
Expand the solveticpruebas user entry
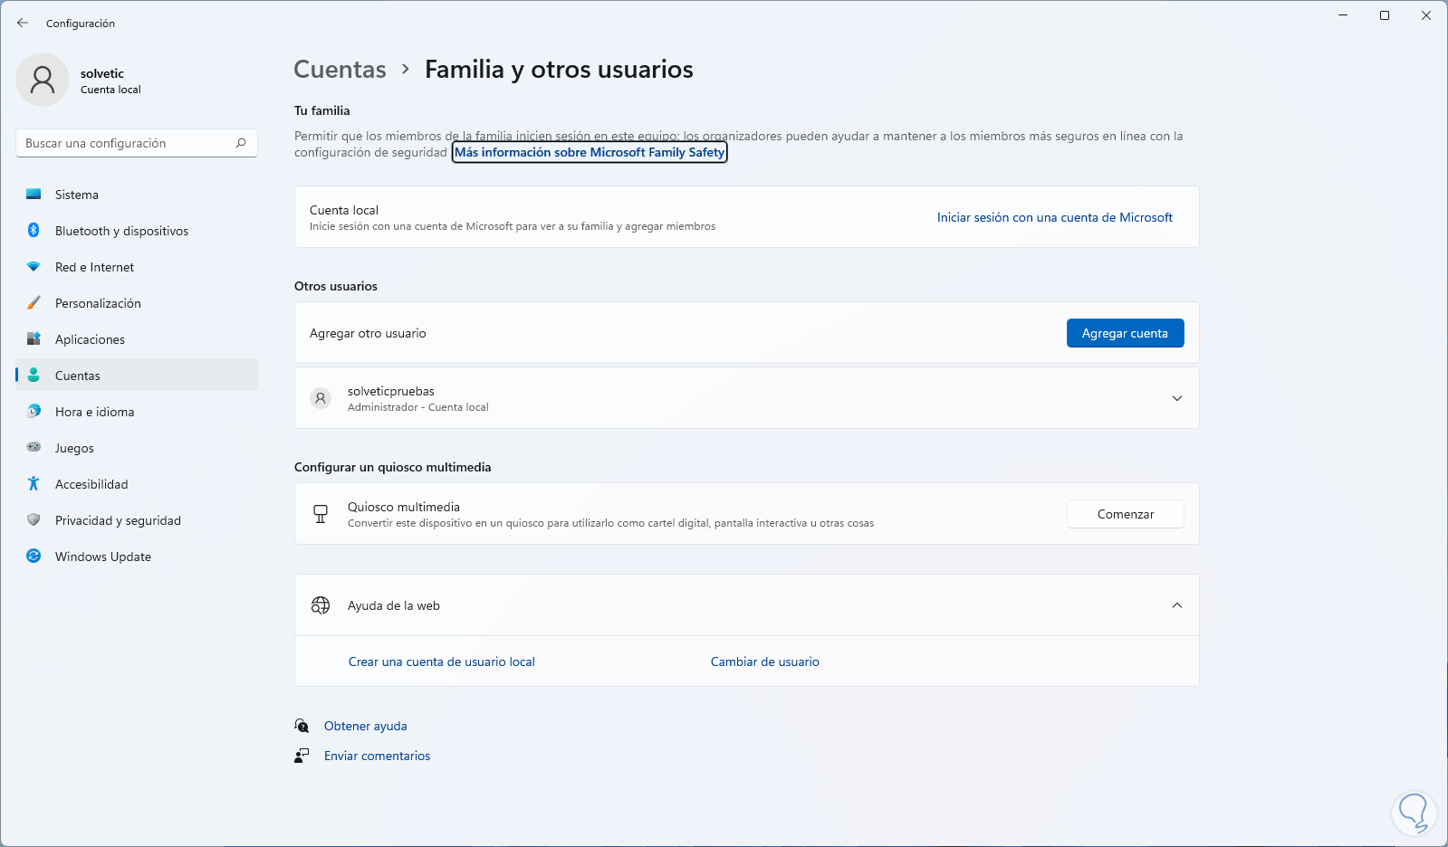[1176, 398]
